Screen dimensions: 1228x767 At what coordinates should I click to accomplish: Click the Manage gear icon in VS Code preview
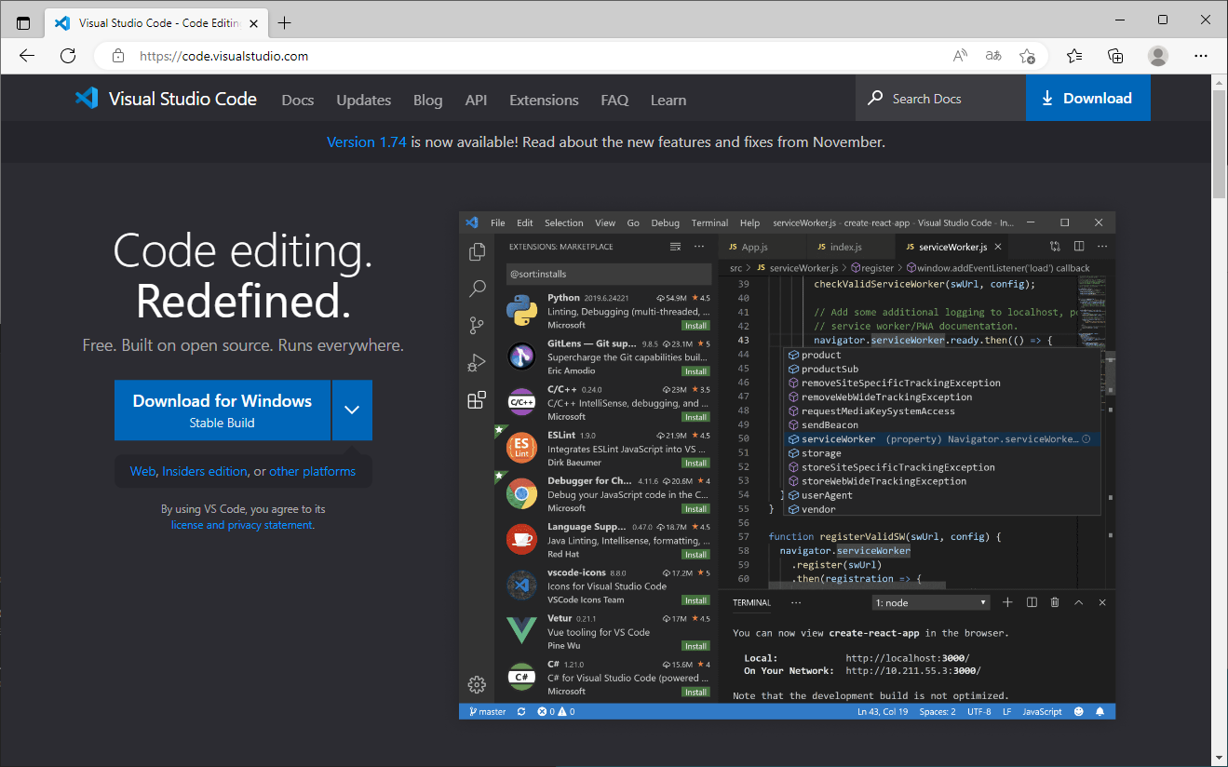tap(477, 684)
